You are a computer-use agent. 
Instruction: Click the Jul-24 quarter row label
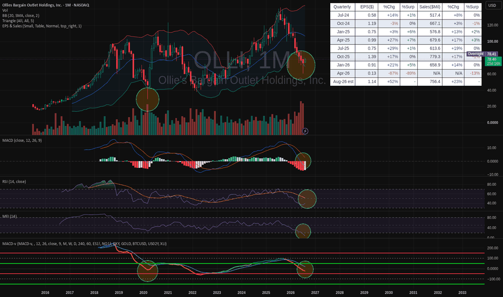click(x=343, y=15)
